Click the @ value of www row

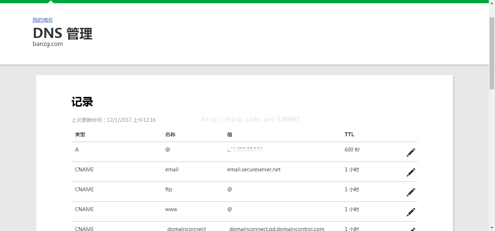pyautogui.click(x=230, y=209)
